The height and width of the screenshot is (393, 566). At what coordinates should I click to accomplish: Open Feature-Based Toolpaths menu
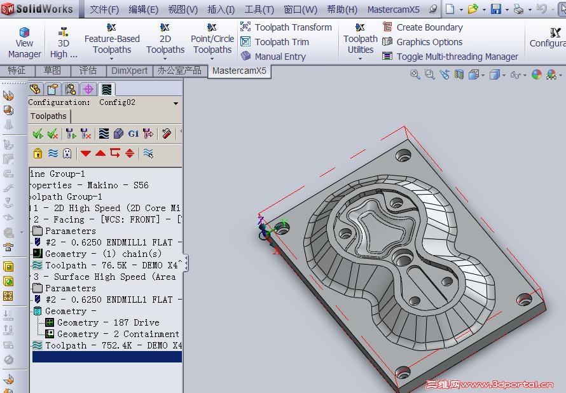(x=112, y=42)
